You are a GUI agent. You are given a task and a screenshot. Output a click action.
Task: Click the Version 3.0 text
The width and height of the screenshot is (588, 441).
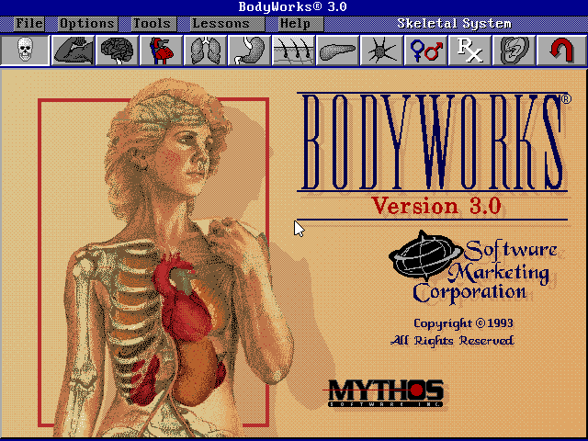point(436,206)
